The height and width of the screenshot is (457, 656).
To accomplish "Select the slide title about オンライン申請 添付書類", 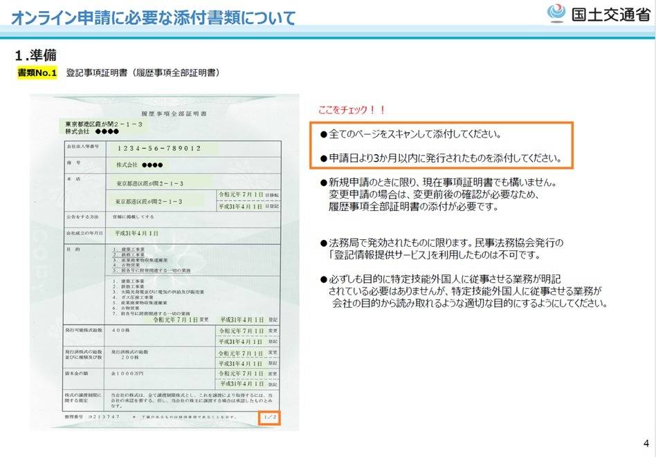I will [x=154, y=17].
